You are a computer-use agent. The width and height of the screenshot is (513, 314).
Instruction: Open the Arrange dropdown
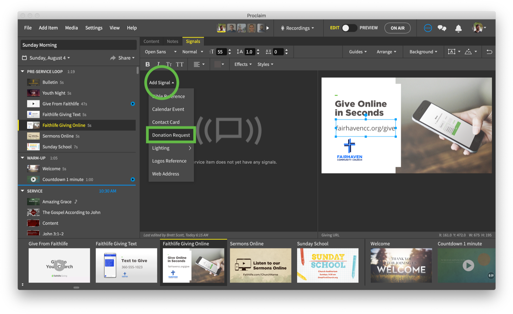[386, 52]
